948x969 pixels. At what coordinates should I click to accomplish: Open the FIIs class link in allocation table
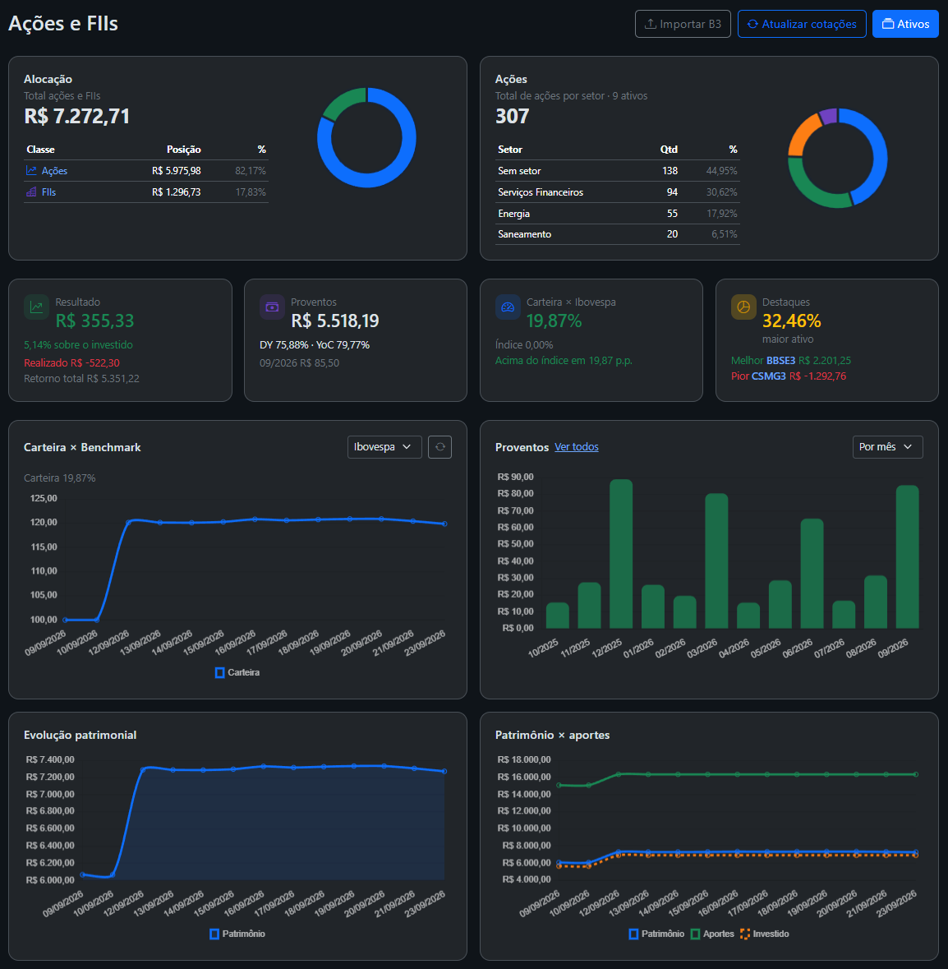[48, 192]
